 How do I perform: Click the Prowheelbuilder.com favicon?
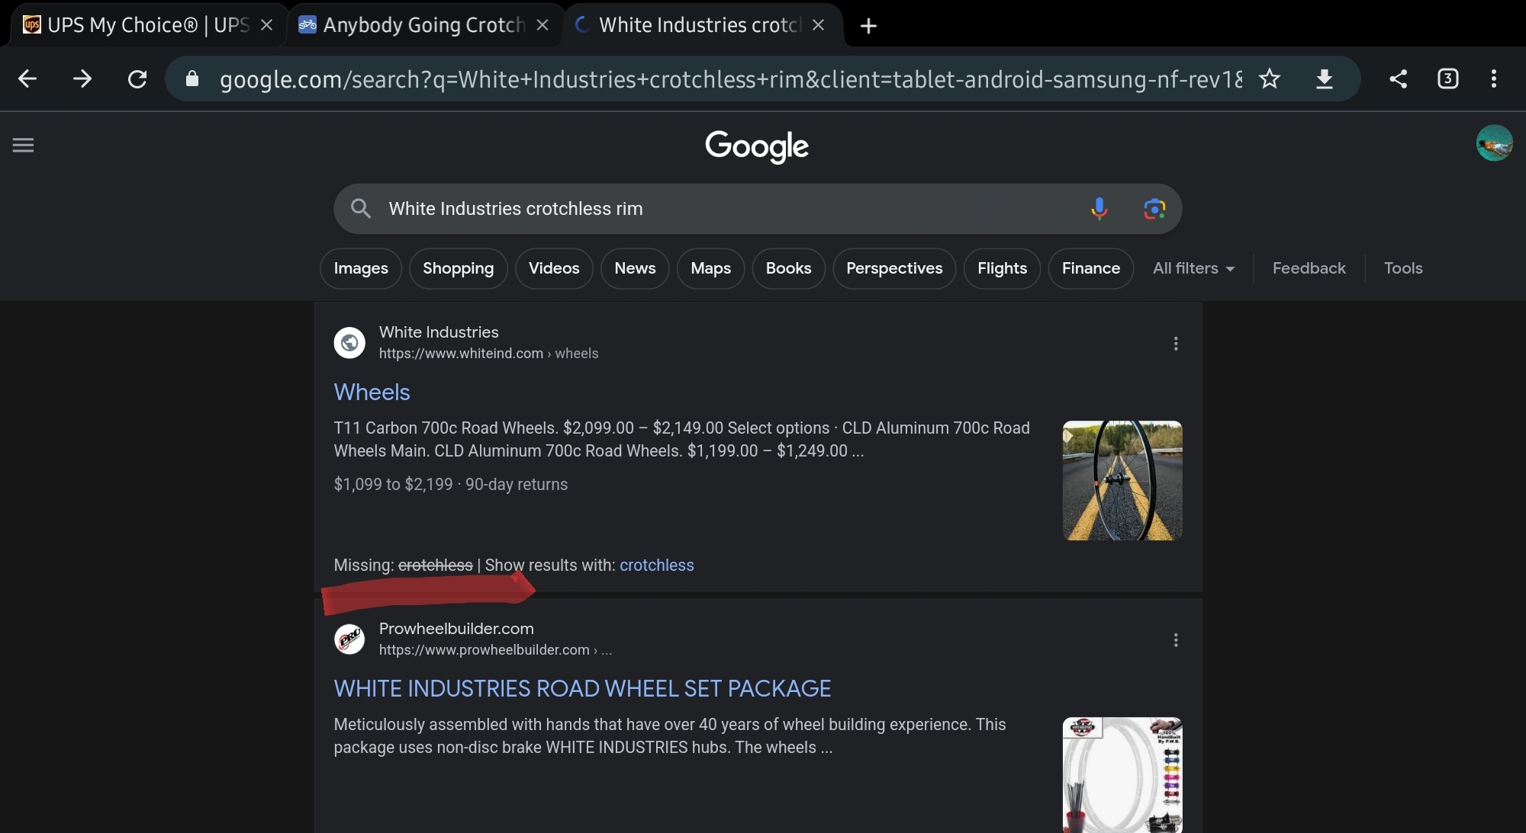coord(349,639)
